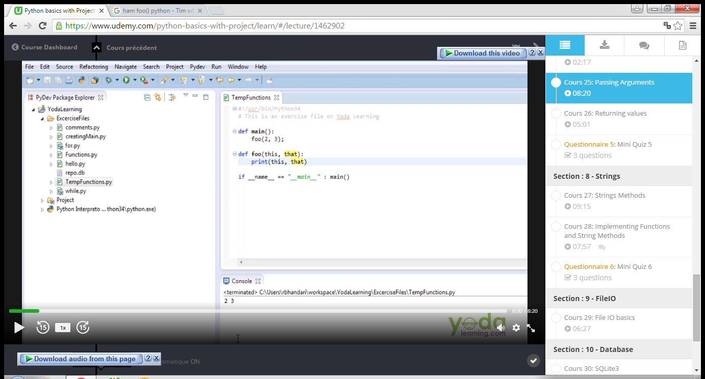Image resolution: width=705 pixels, height=379 pixels.
Task: Go back in browser history
Action: [x=13, y=25]
